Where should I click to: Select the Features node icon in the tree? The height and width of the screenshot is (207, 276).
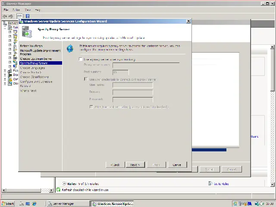10,71
